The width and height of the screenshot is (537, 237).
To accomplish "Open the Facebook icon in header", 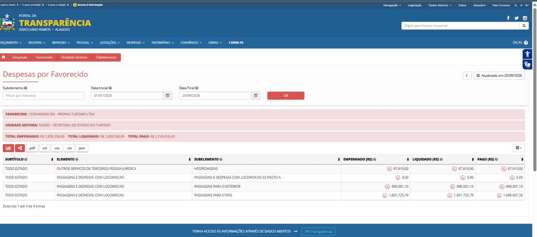I will coord(508,18).
